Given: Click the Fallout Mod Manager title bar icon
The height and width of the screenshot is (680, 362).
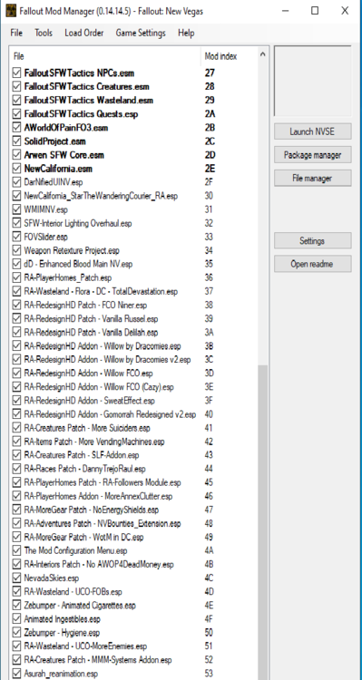Looking at the screenshot, I should (x=11, y=10).
